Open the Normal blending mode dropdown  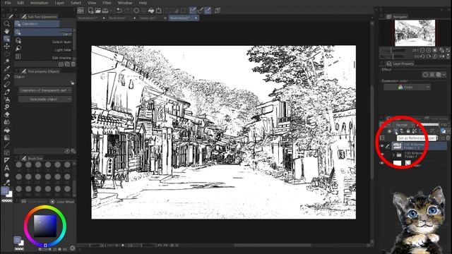pyautogui.click(x=403, y=125)
